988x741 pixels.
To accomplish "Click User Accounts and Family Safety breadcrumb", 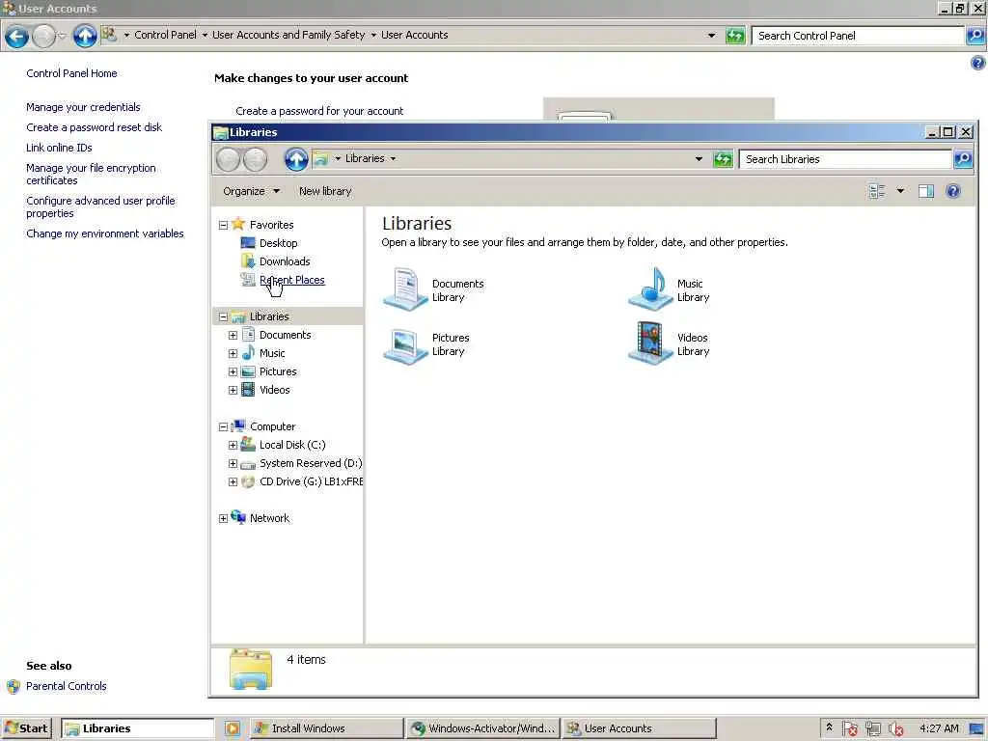I will pyautogui.click(x=288, y=35).
